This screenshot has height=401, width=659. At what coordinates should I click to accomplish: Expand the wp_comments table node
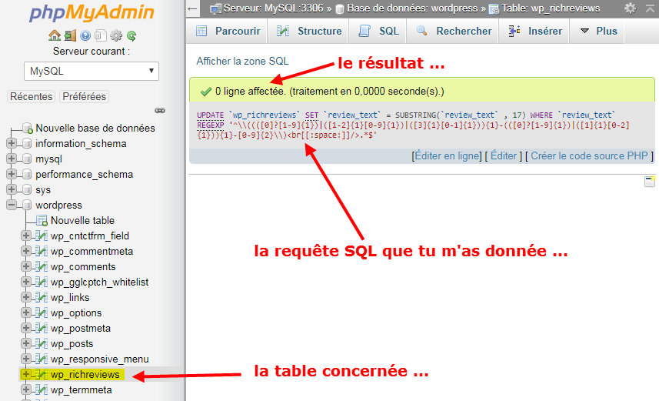(26, 266)
